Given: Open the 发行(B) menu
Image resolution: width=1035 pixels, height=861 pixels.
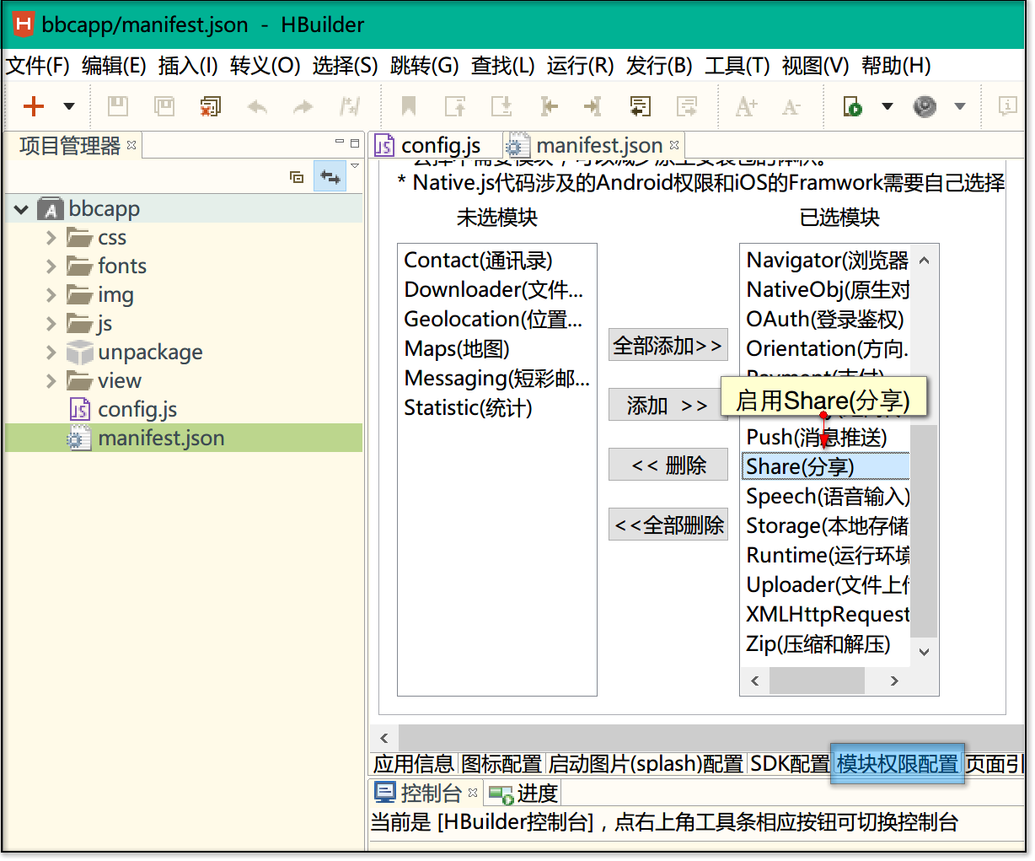Looking at the screenshot, I should [659, 66].
